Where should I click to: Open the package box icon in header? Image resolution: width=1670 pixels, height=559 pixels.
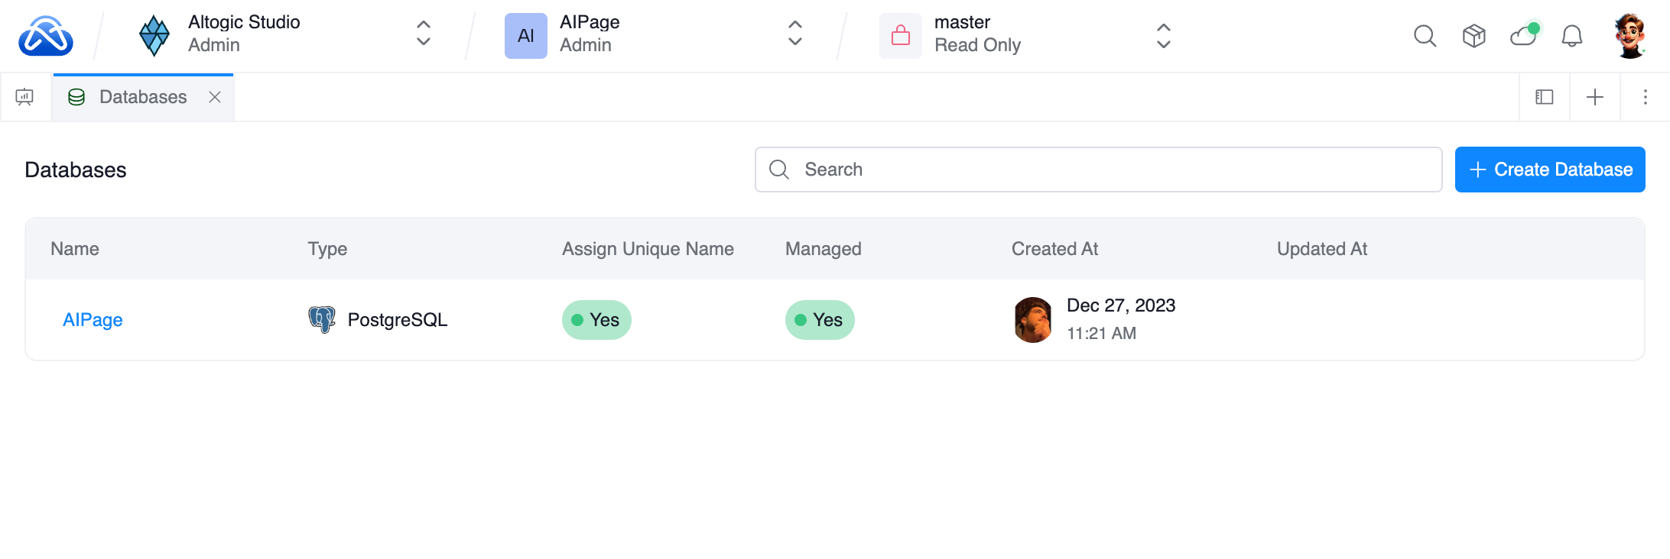(x=1473, y=36)
